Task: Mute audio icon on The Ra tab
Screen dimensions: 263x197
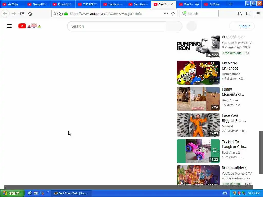Action: [197, 4]
